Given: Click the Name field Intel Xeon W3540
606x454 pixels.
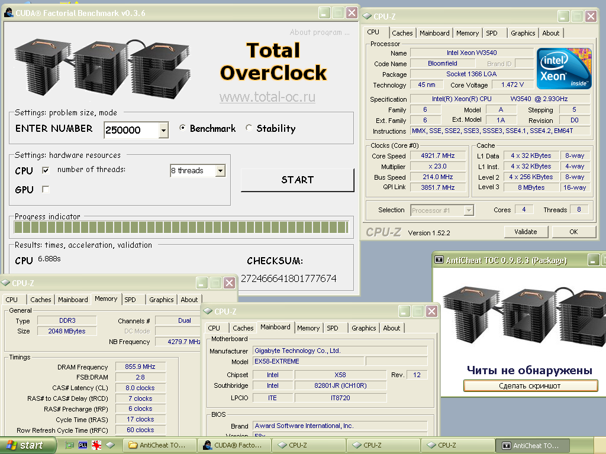Looking at the screenshot, I should click(472, 53).
